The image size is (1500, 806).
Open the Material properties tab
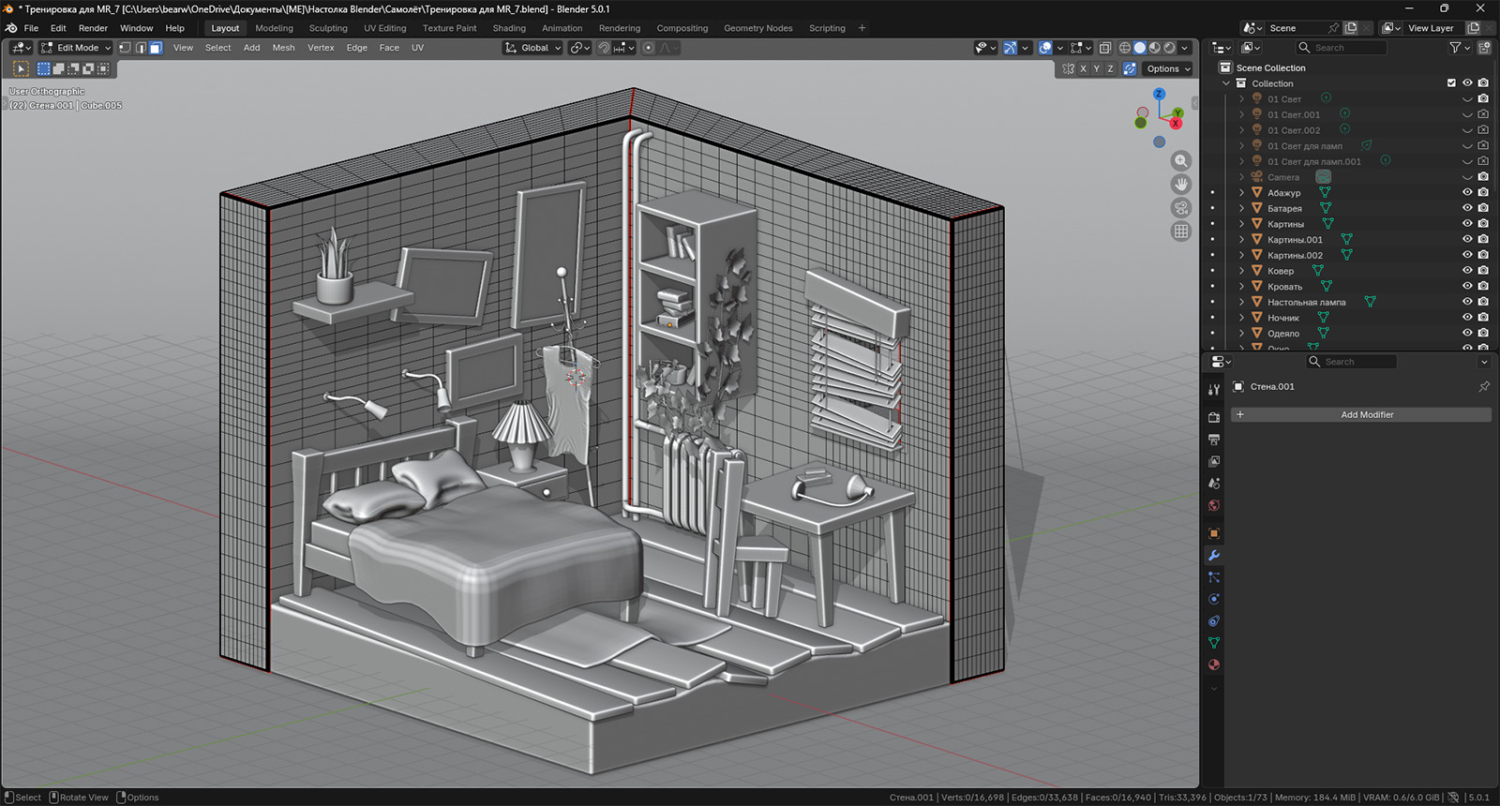[x=1214, y=664]
